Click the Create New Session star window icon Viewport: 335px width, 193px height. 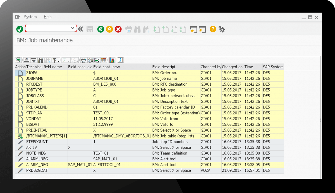coord(193,29)
